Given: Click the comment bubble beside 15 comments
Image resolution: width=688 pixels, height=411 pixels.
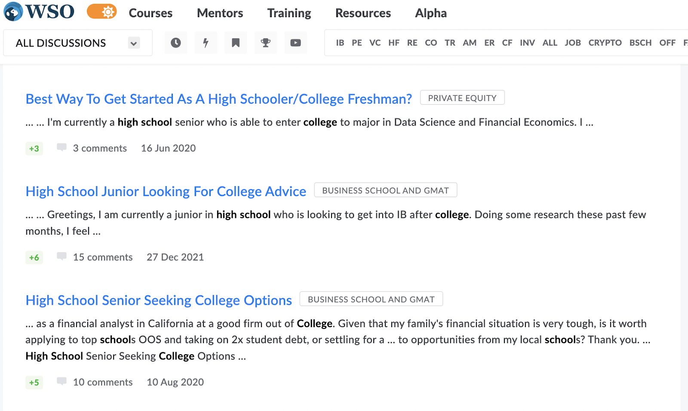Looking at the screenshot, I should pos(62,257).
